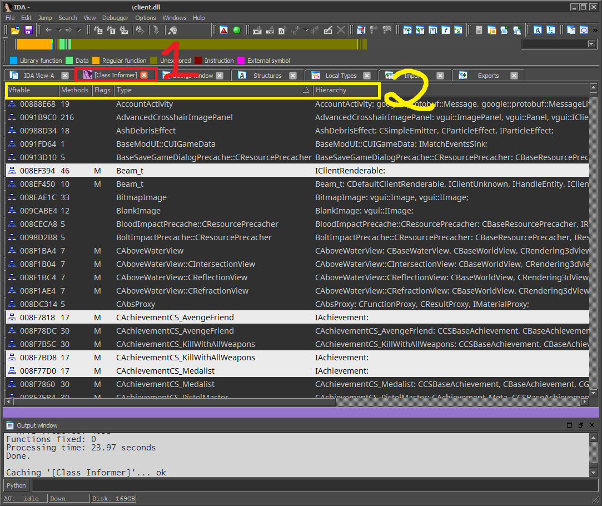Sort list by Methods column header

pos(75,90)
